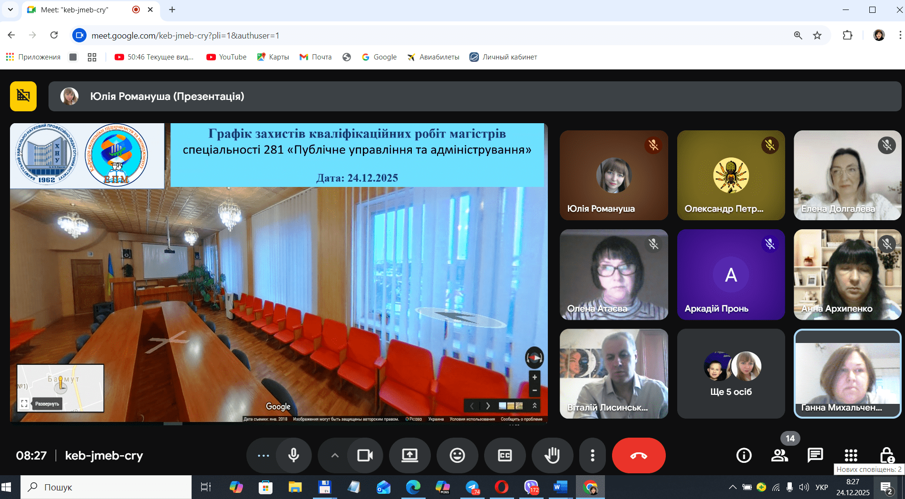
Task: Expand camera settings chevron arrow
Action: pyautogui.click(x=335, y=455)
